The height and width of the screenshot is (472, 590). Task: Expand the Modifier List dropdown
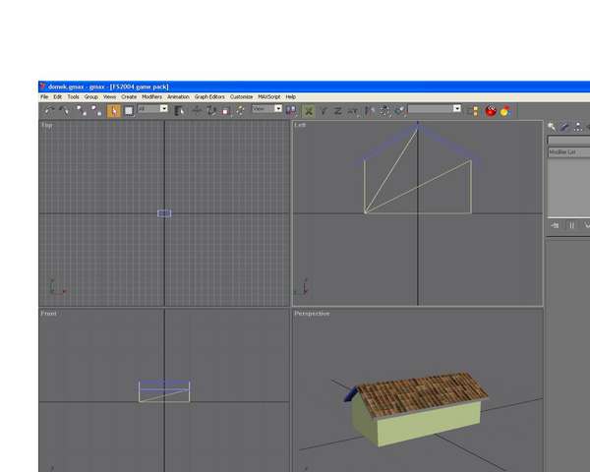(x=568, y=152)
